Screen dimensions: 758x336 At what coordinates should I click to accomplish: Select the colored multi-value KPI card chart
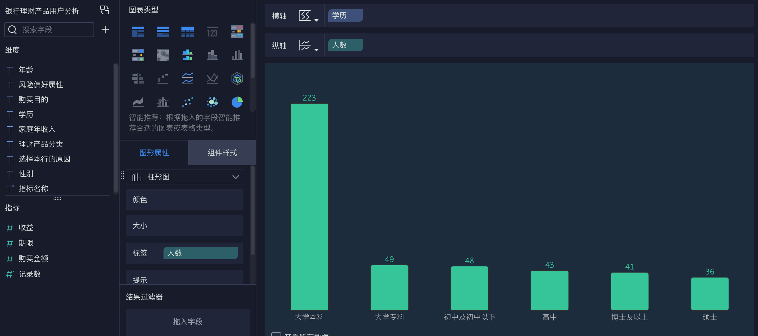237,32
